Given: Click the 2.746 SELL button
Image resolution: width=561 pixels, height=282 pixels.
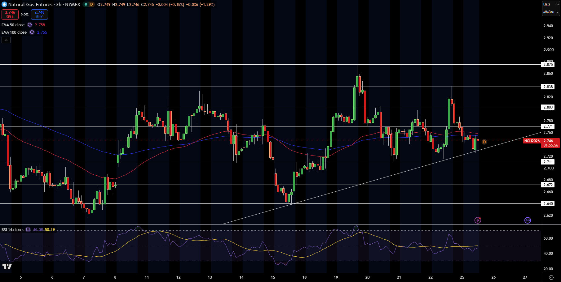Looking at the screenshot, I should [x=10, y=14].
